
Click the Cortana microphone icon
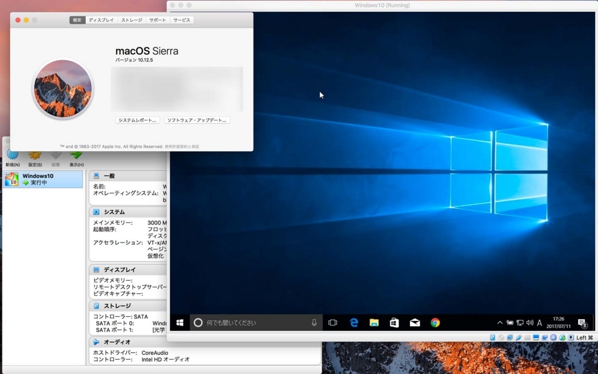314,323
